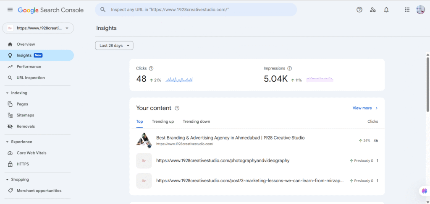Image resolution: width=430 pixels, height=204 pixels.
Task: Click the Overview home icon
Action: coord(10,44)
